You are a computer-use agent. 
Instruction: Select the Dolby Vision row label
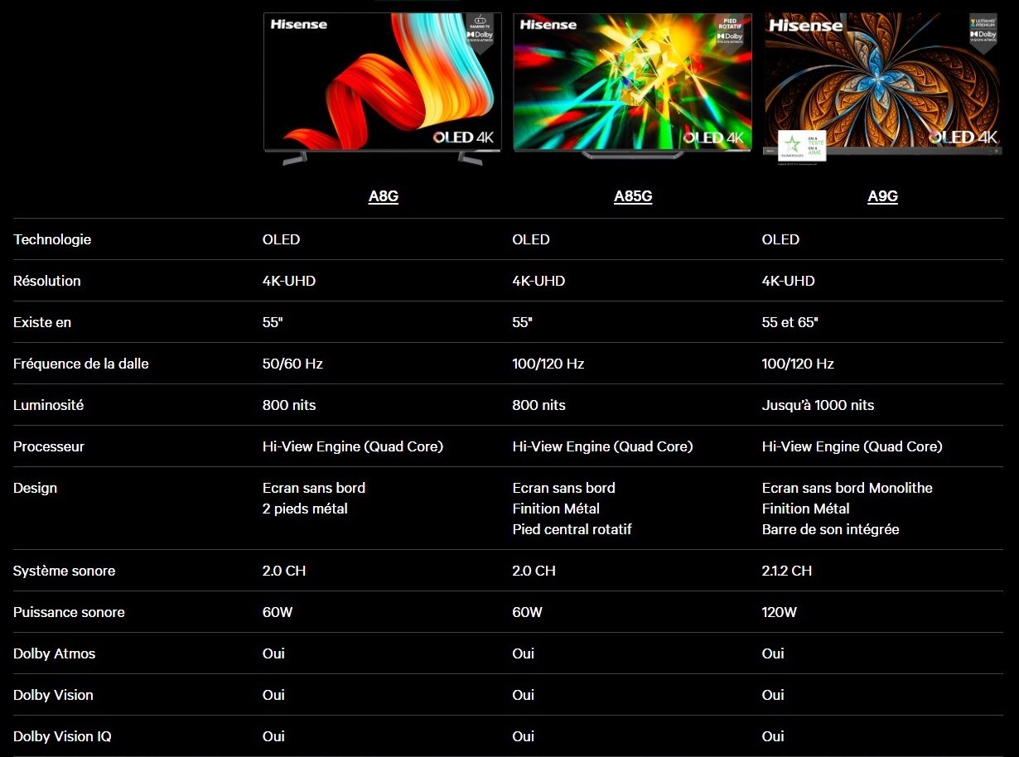click(x=53, y=695)
